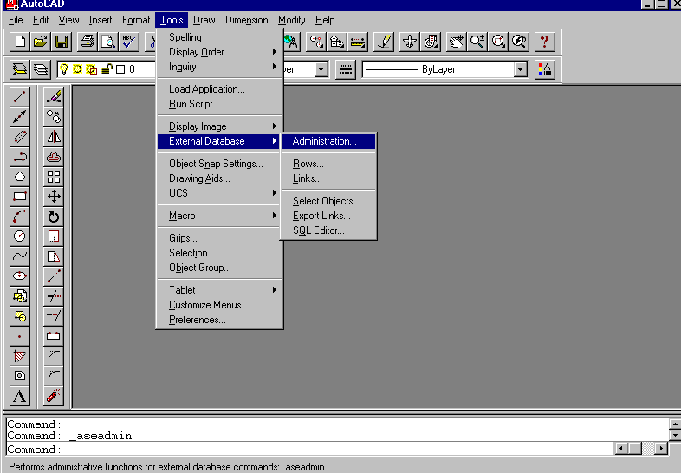Toggle layer 0 on/off light bulb
The height and width of the screenshot is (473, 681).
click(x=64, y=69)
